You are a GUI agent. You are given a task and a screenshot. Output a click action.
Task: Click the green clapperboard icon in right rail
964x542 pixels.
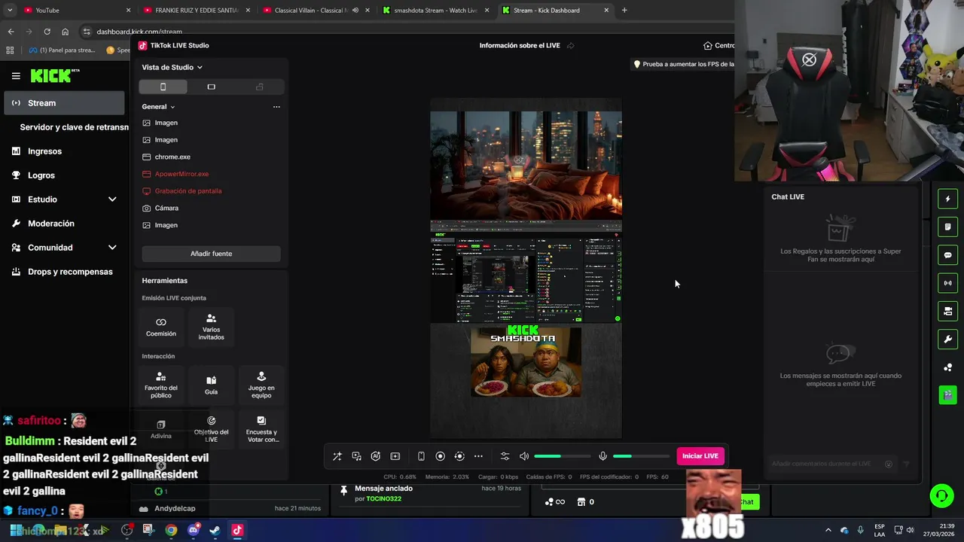tap(947, 394)
